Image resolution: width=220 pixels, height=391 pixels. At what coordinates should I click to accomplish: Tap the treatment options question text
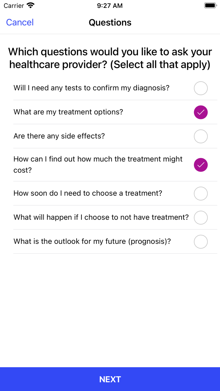[68, 112]
